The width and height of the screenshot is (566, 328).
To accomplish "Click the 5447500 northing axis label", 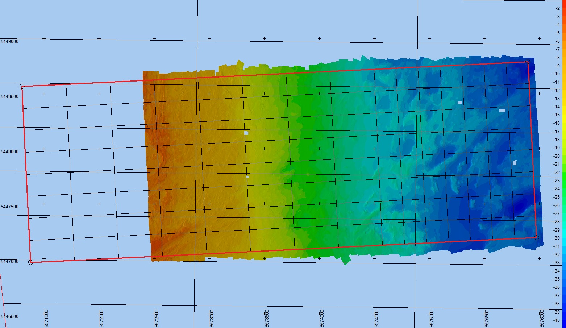I will [9, 207].
